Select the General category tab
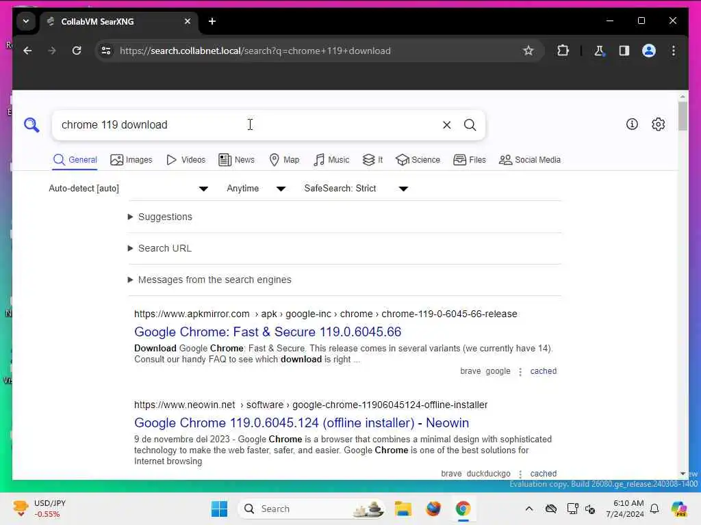This screenshot has width=701, height=525. click(x=75, y=160)
